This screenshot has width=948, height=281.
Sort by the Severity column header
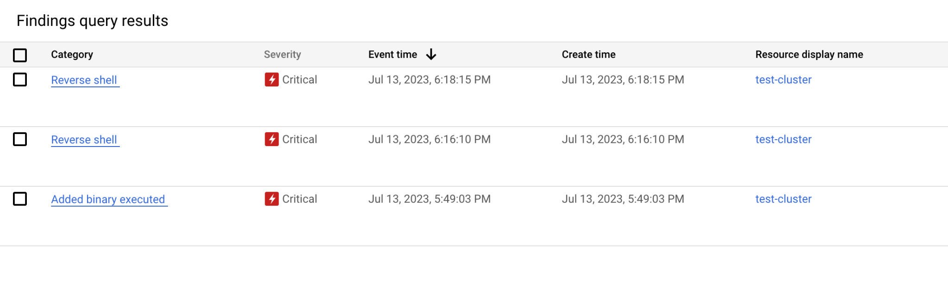pos(282,55)
